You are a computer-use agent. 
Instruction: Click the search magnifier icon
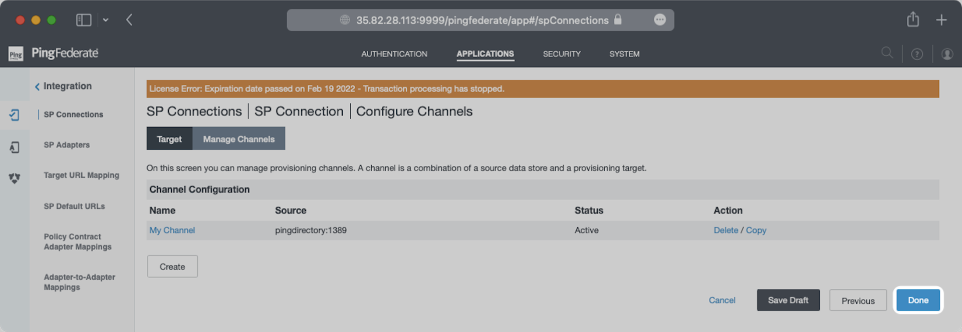(x=887, y=53)
